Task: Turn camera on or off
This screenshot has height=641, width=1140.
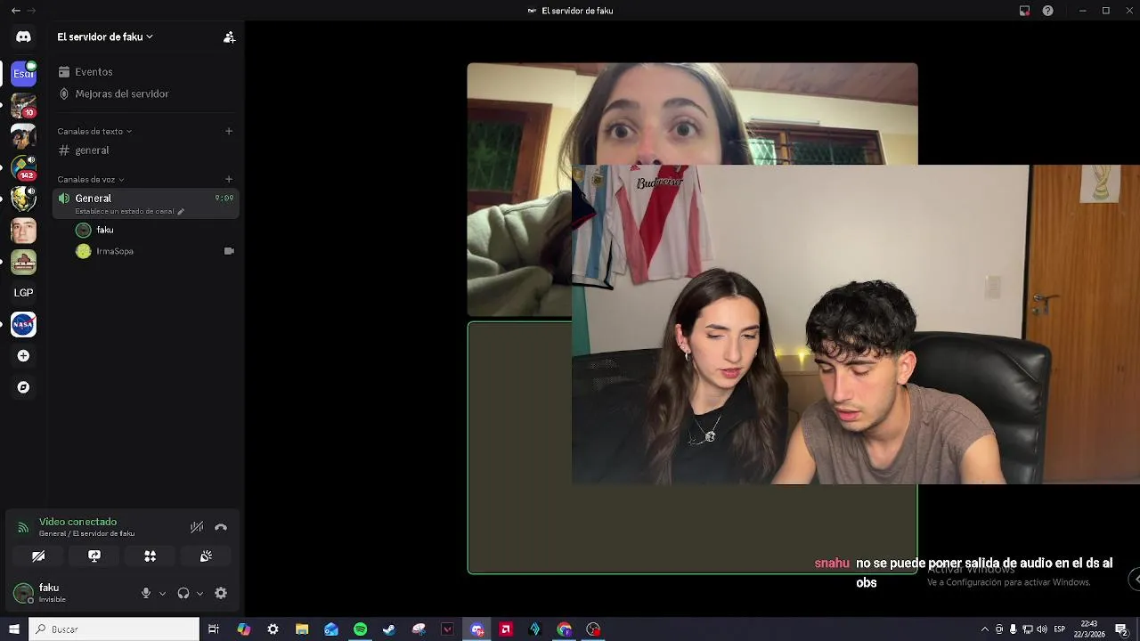Action: (38, 556)
